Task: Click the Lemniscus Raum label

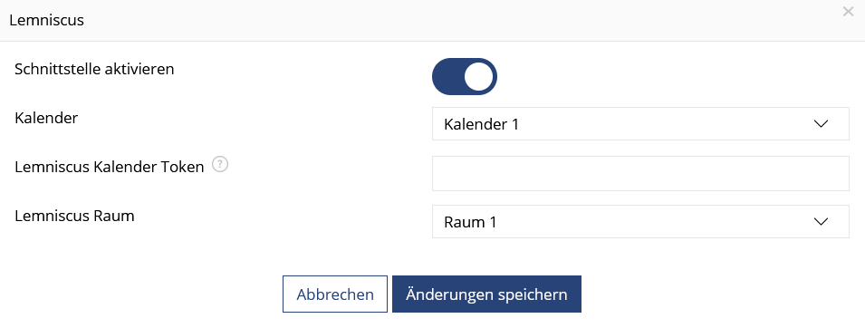Action: click(x=74, y=216)
